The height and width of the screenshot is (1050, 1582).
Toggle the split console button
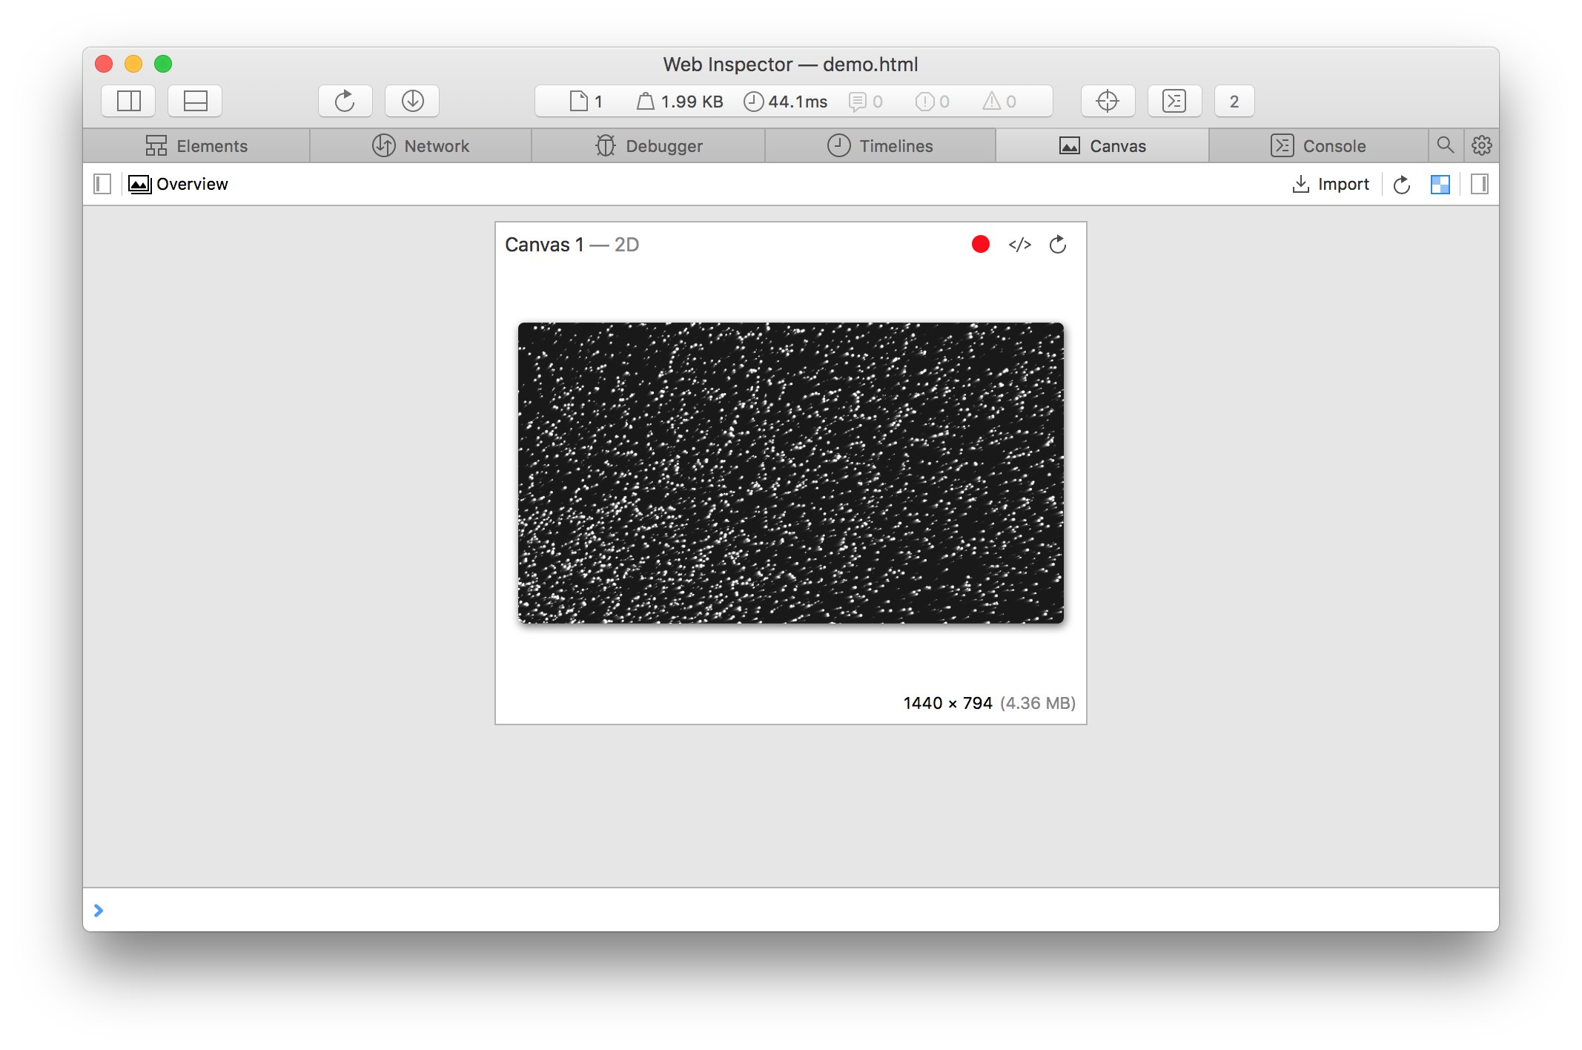pyautogui.click(x=1174, y=101)
